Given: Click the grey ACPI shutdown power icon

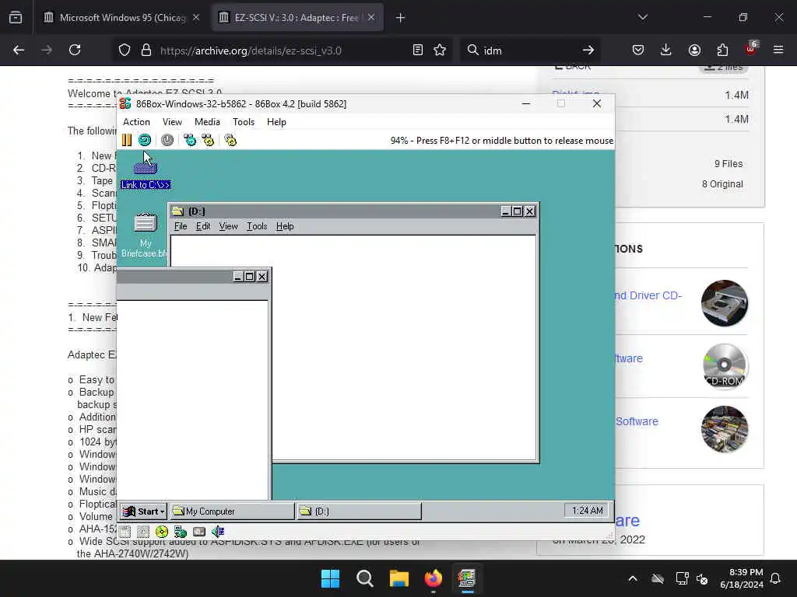Looking at the screenshot, I should click(167, 140).
